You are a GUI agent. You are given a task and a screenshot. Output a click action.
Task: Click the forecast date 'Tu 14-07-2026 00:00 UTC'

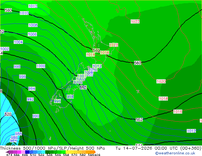(147, 148)
